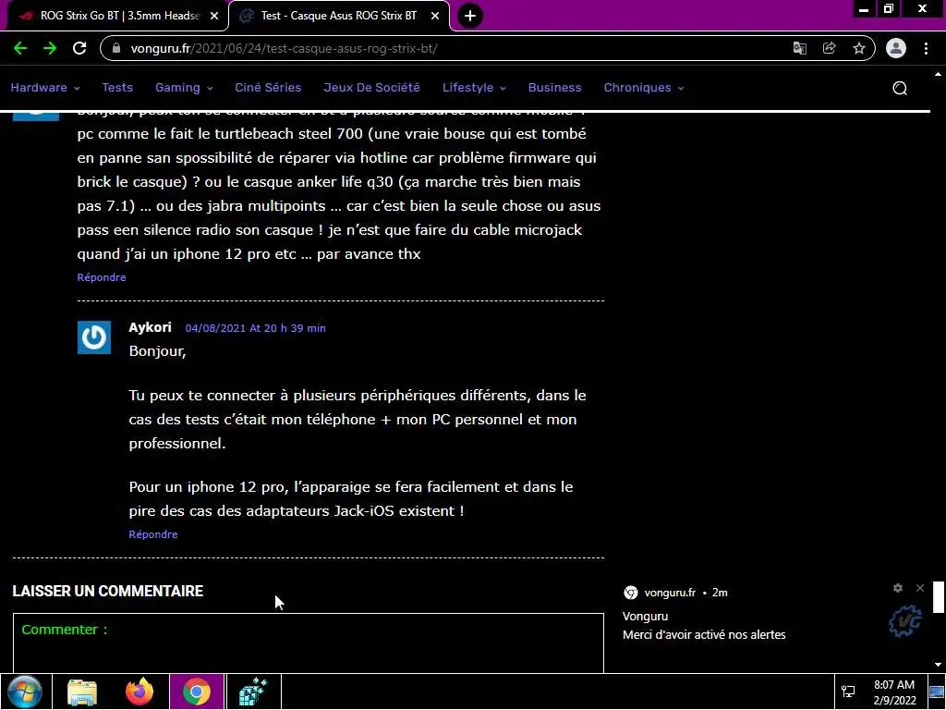Viewport: 946px width, 710px height.
Task: Open the translate page icon in address bar
Action: [x=800, y=48]
